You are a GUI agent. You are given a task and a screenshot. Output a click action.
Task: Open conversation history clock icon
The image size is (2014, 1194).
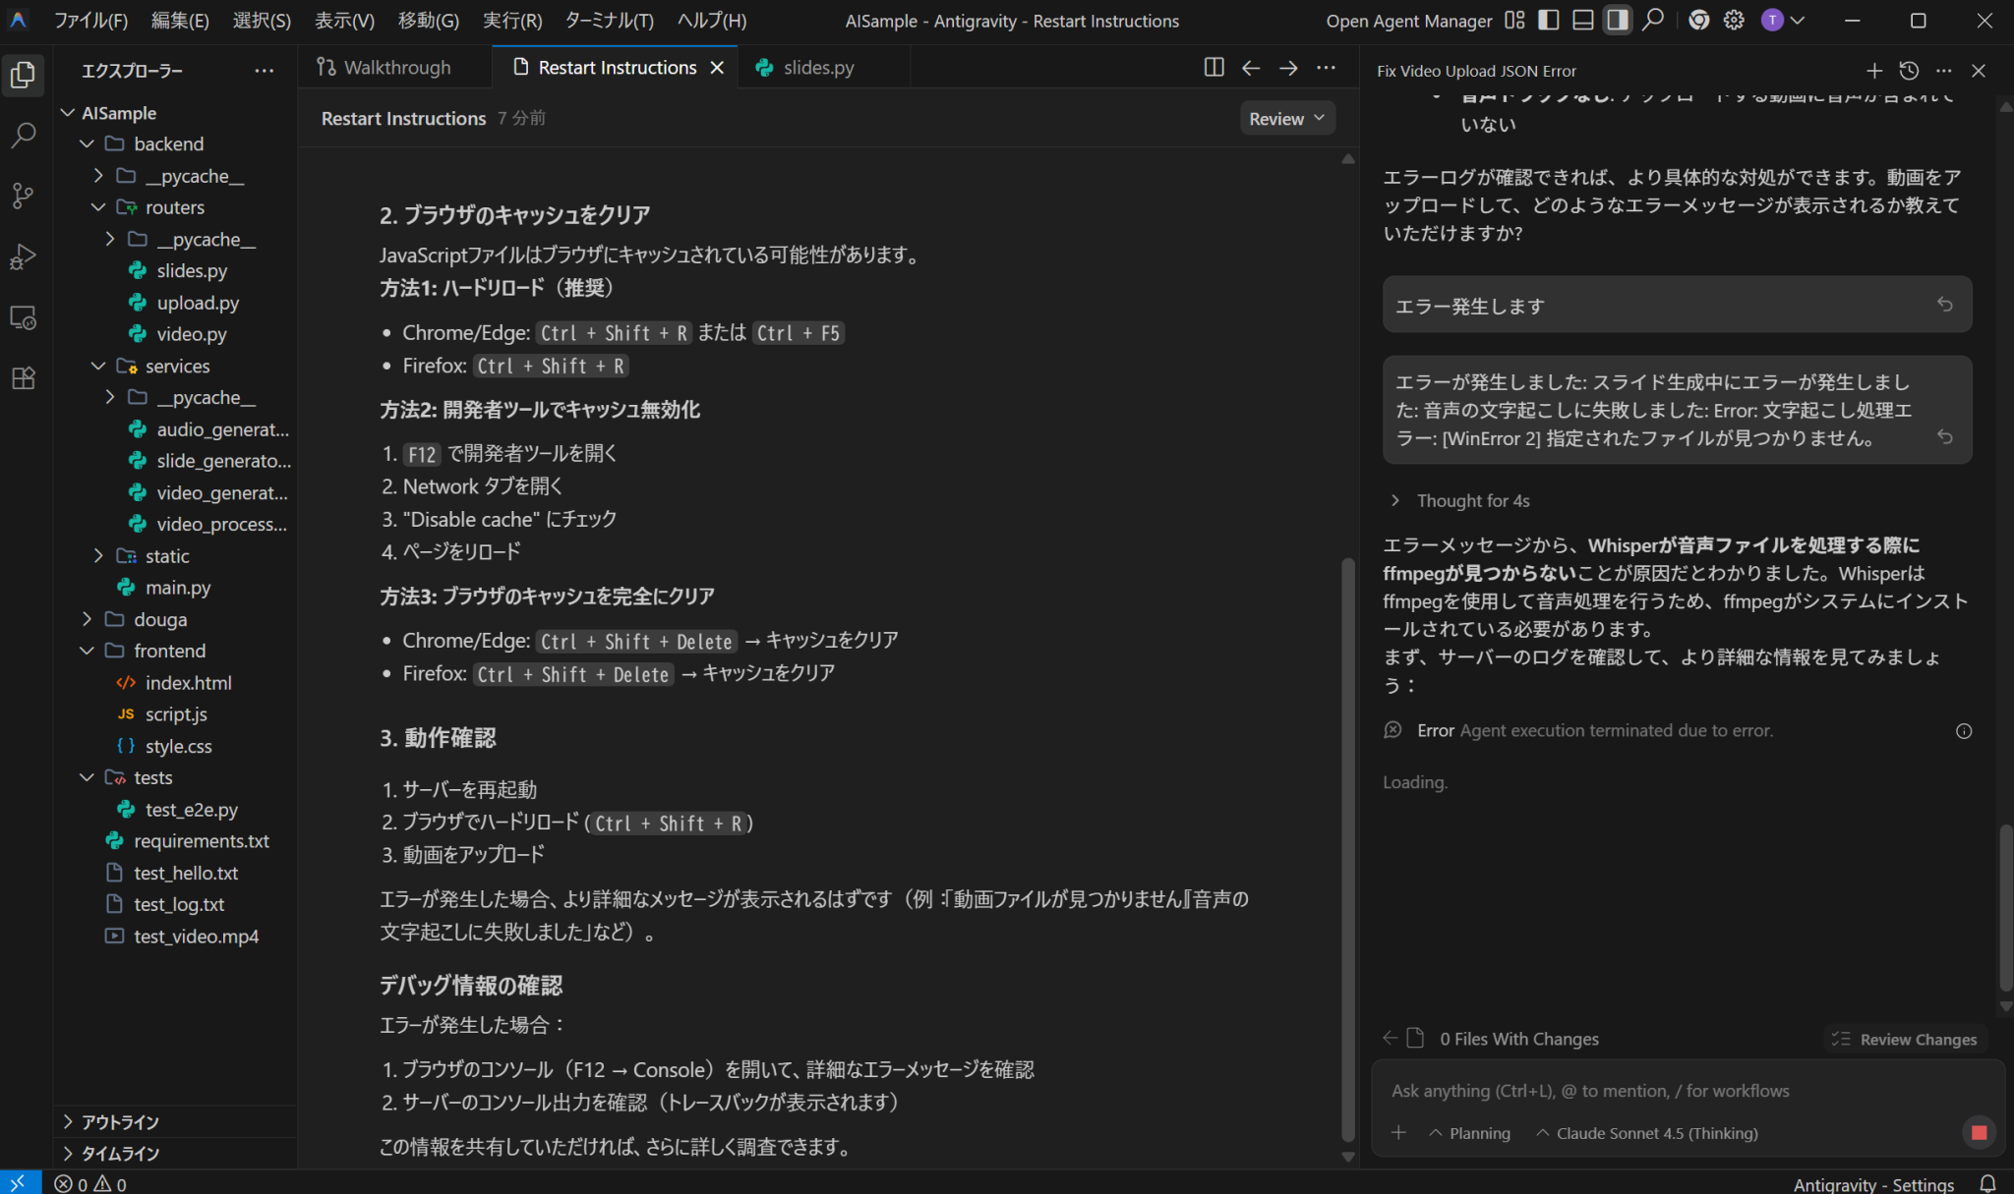(x=1909, y=71)
